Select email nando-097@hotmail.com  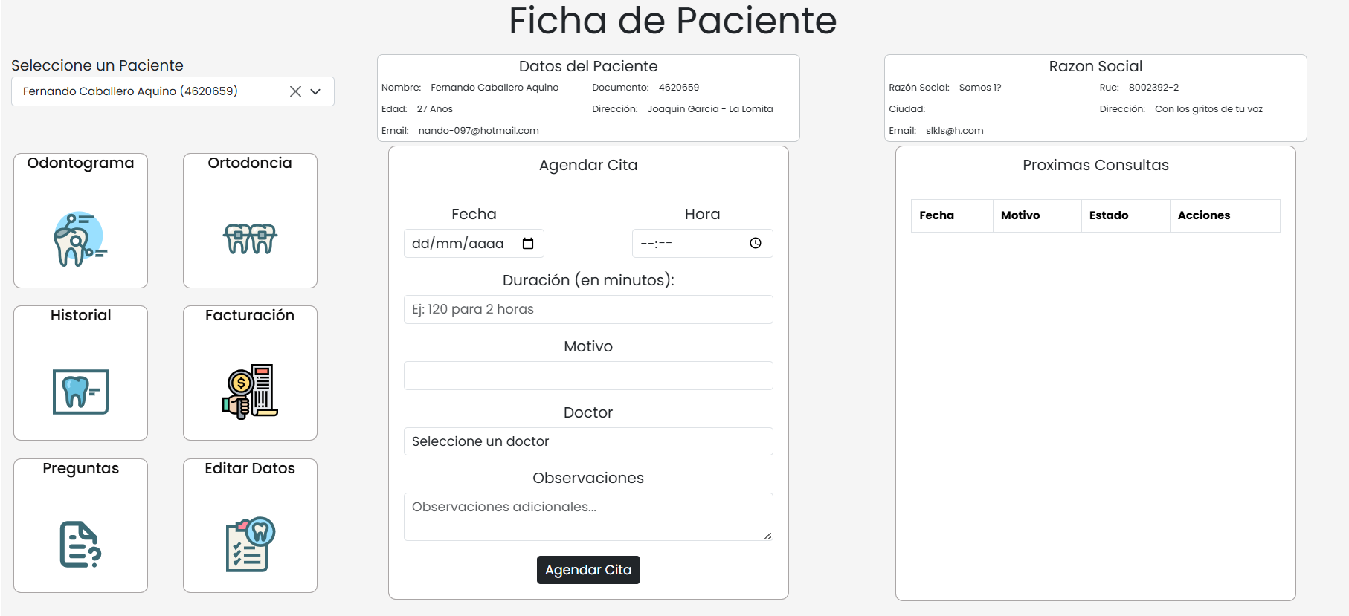[x=478, y=131]
